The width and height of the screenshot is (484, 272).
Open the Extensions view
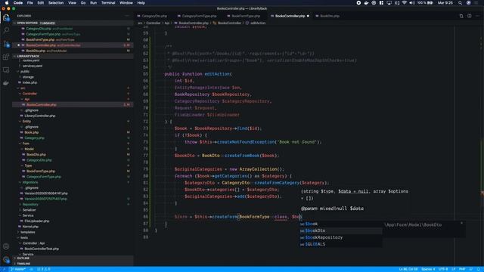pos(6,57)
